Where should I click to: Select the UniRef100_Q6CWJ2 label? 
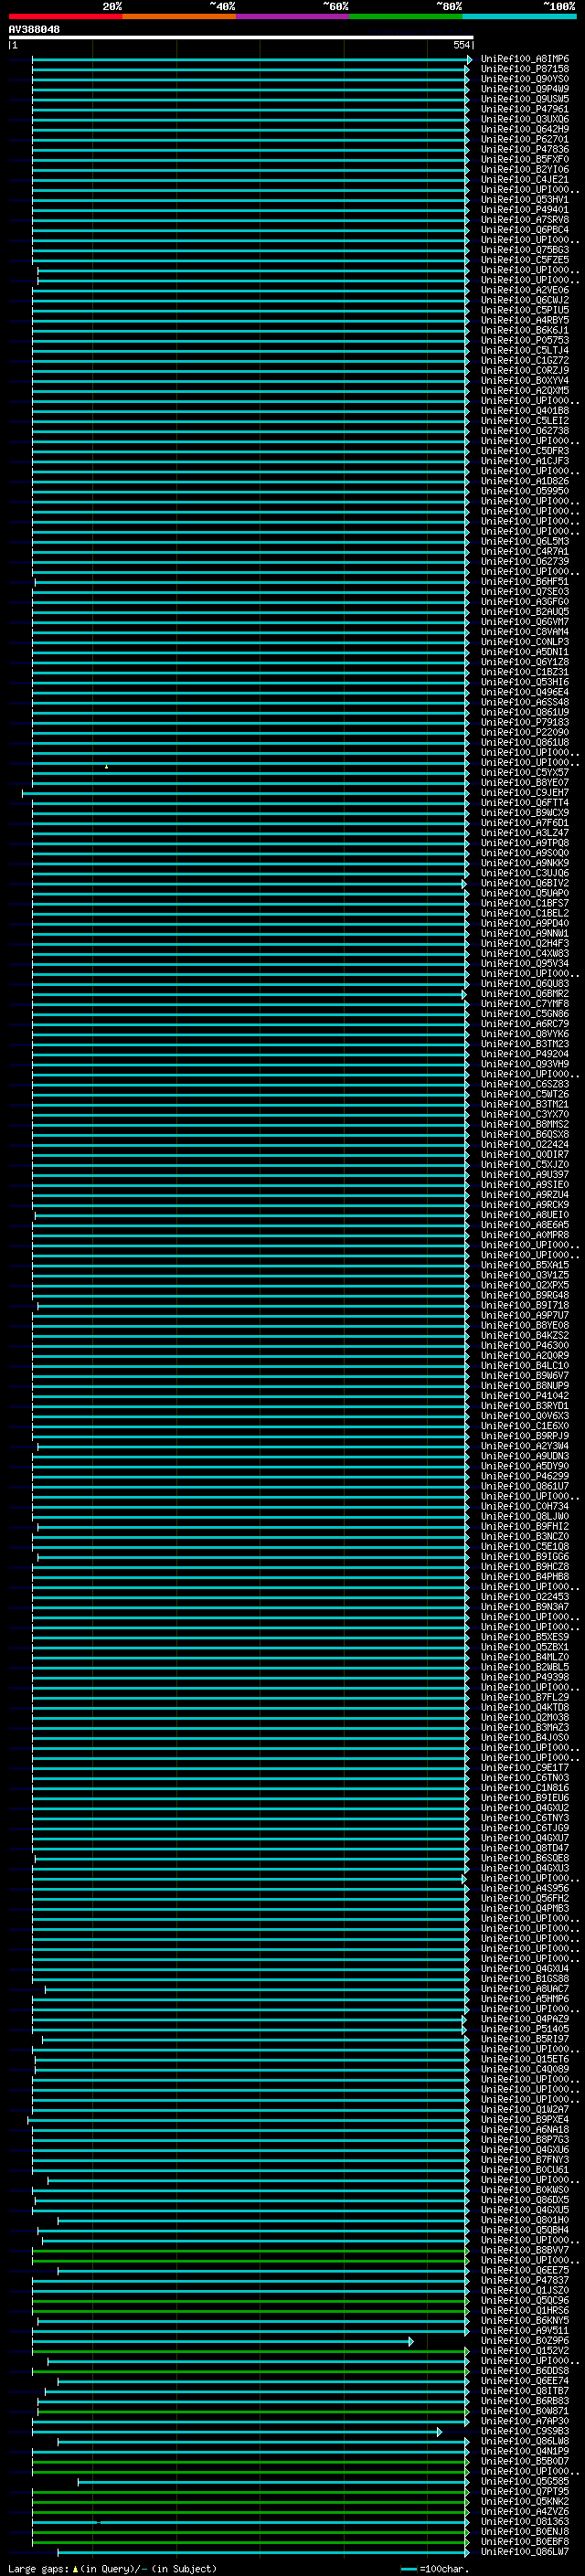tap(525, 300)
